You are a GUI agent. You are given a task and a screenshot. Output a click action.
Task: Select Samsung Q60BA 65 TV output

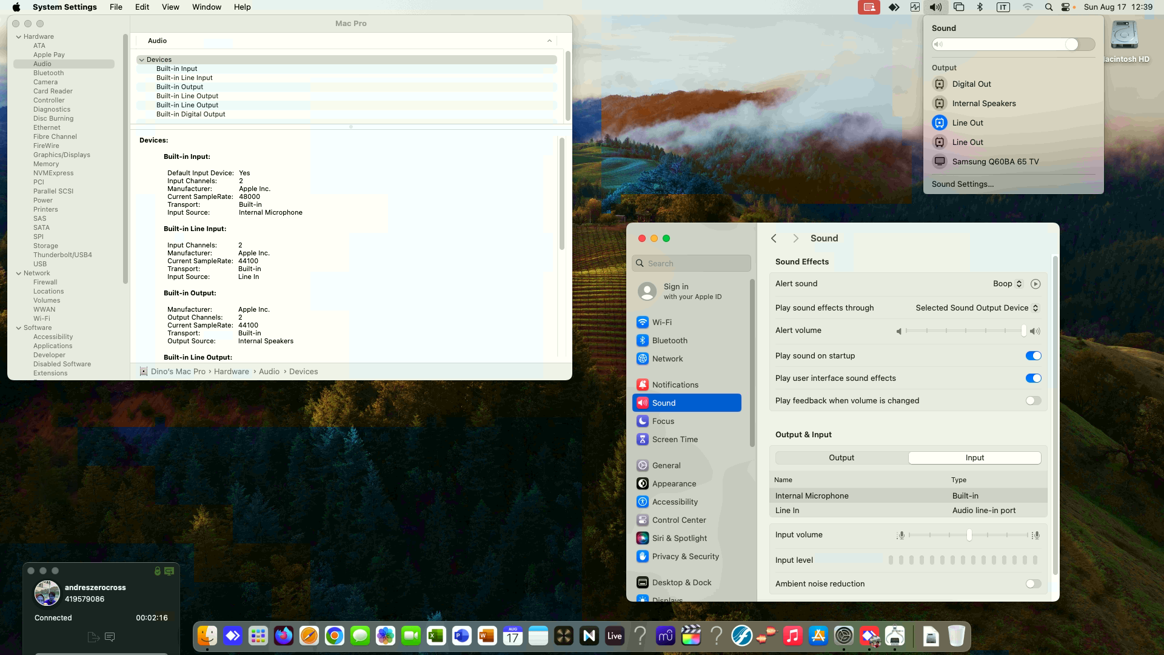[1013, 162]
